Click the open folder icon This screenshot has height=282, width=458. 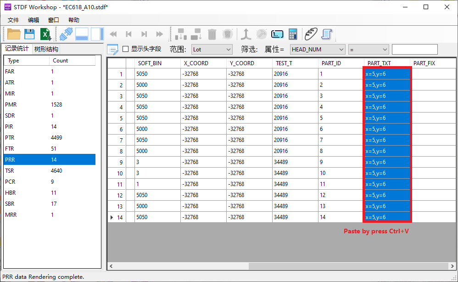[14, 34]
